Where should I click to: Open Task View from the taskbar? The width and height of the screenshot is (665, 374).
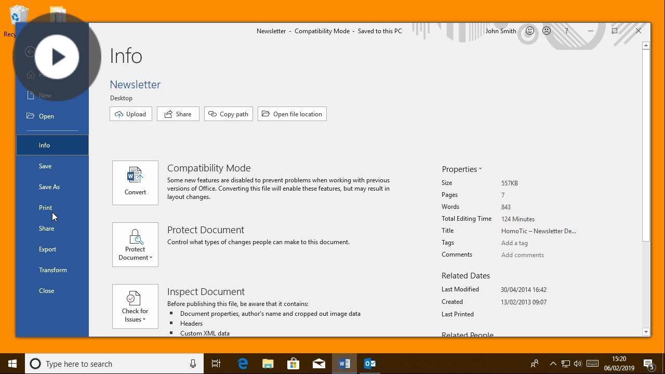pyautogui.click(x=216, y=364)
